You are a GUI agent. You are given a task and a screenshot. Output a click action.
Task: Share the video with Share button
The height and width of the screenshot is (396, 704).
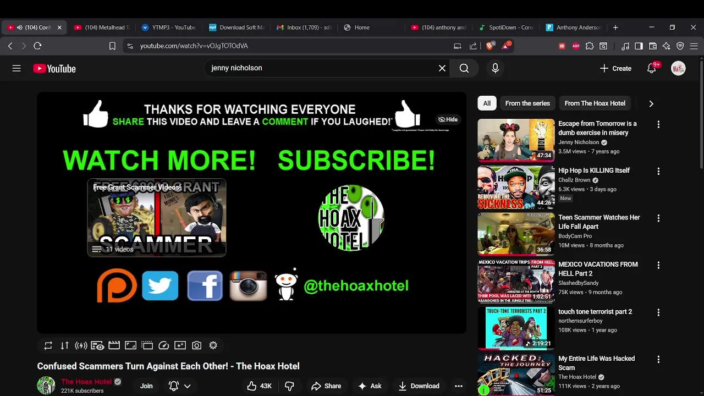coord(326,386)
